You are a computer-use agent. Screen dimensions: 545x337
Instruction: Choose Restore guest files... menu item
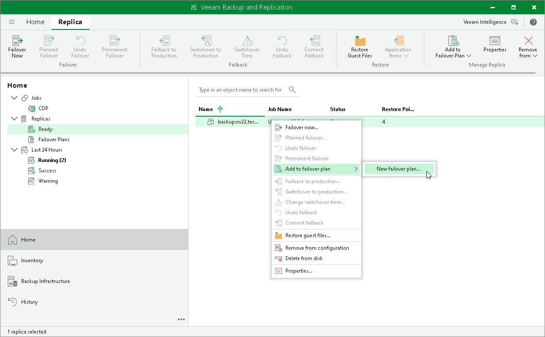point(316,235)
